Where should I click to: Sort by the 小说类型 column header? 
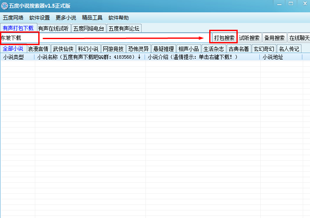[17, 57]
